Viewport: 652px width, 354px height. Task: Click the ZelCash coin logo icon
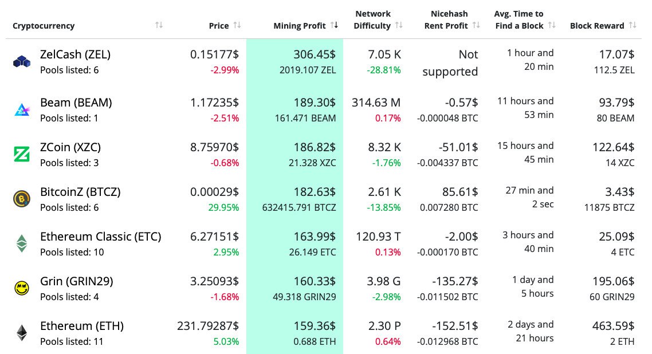click(x=21, y=62)
